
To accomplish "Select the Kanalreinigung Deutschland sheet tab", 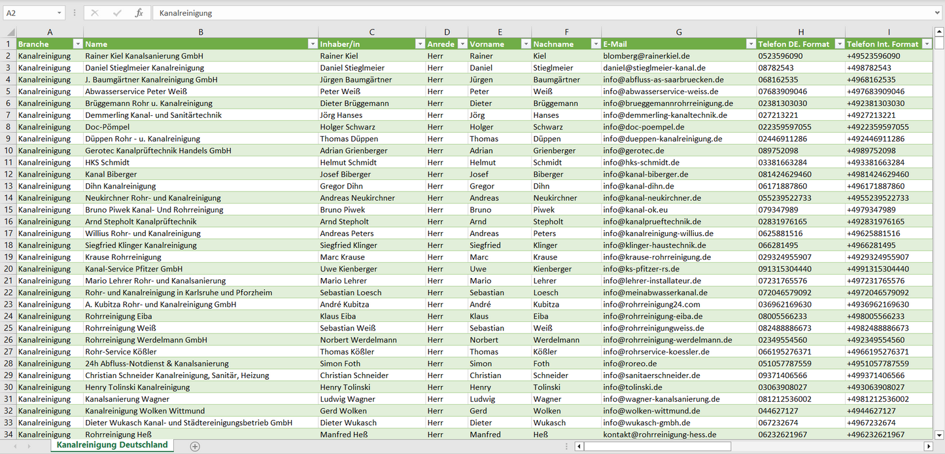I will click(x=112, y=445).
